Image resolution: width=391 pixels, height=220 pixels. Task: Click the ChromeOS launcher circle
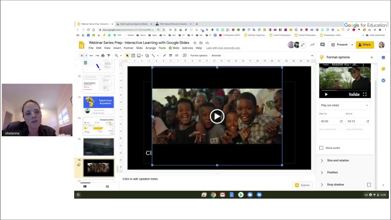[x=78, y=195]
